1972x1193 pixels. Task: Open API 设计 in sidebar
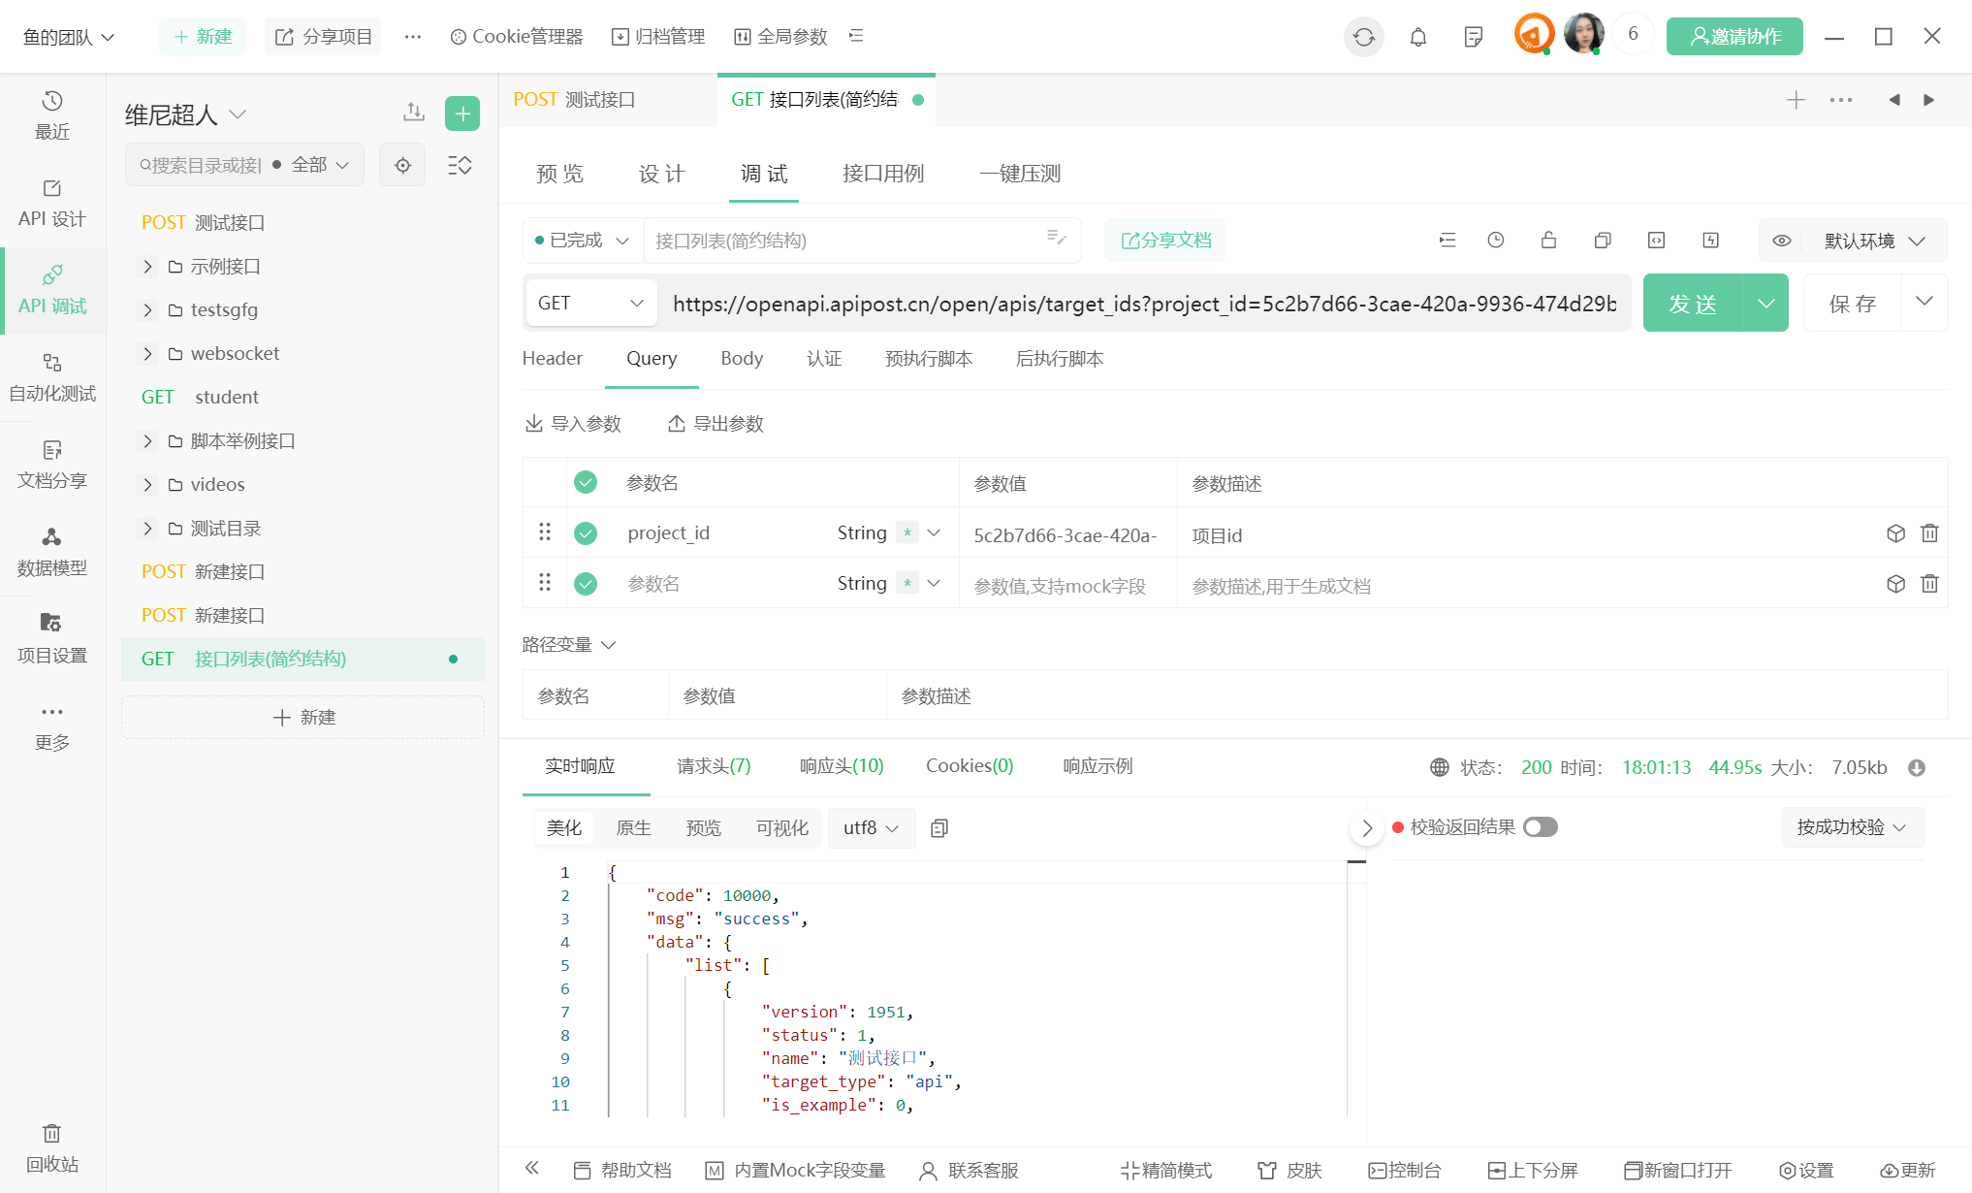tap(52, 203)
